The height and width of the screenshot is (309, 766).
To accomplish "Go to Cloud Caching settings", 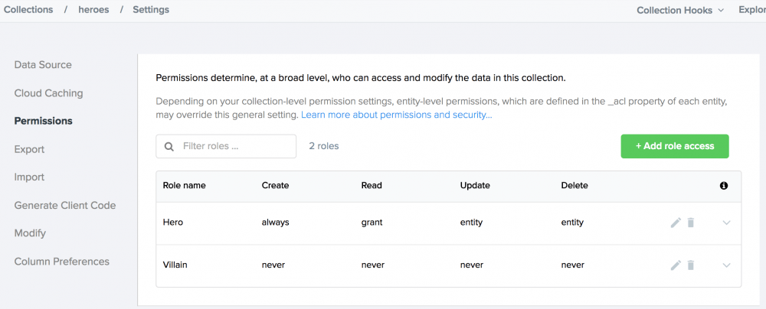I will click(x=48, y=93).
